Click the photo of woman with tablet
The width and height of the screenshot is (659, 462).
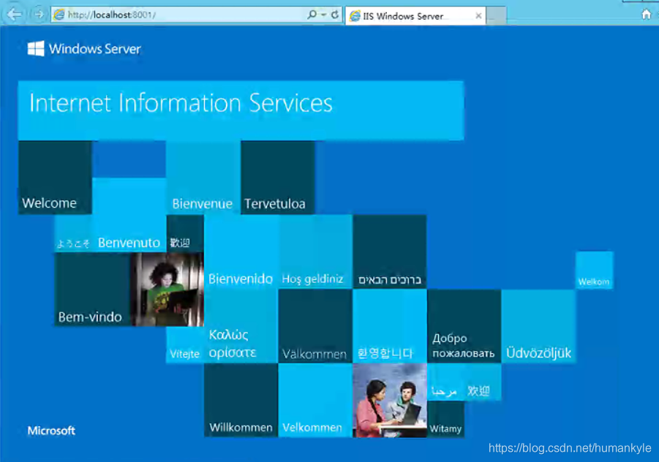point(167,289)
